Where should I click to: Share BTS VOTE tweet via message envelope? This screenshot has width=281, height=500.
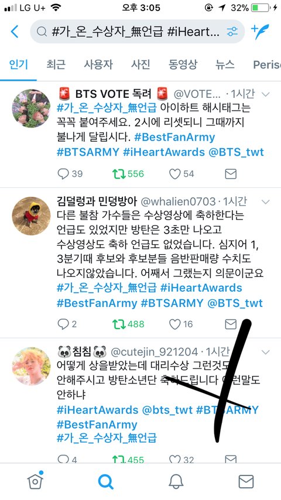tap(231, 174)
